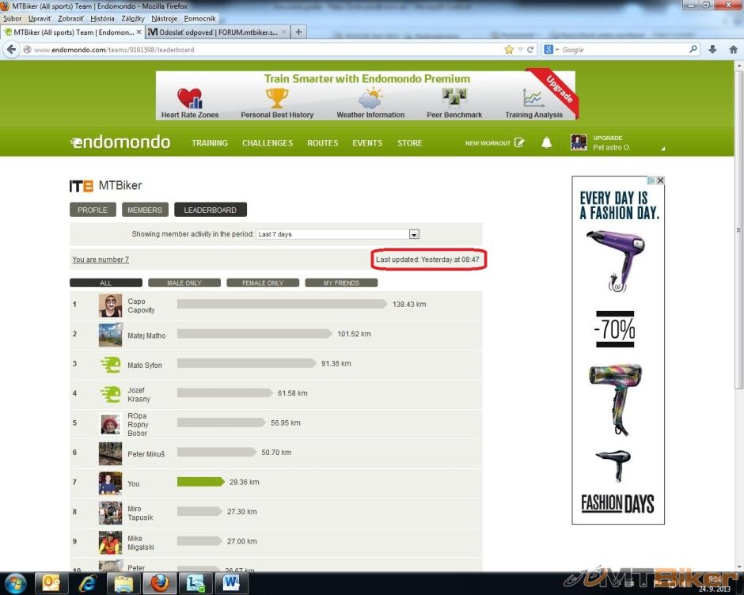Viewport: 744px width, 595px height.
Task: Click the Profile button of MTBiker team
Action: click(x=93, y=210)
